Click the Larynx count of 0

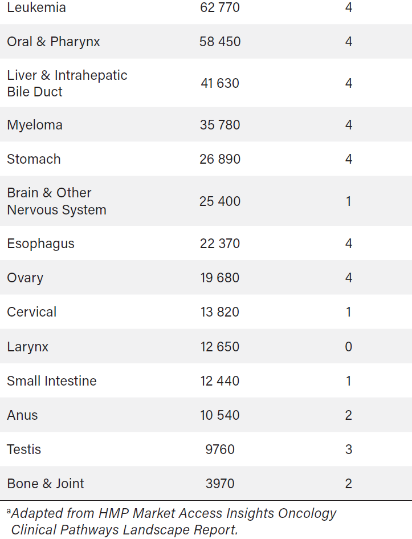pos(349,347)
